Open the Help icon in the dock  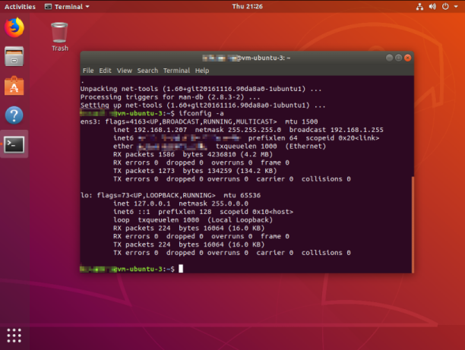pos(14,115)
